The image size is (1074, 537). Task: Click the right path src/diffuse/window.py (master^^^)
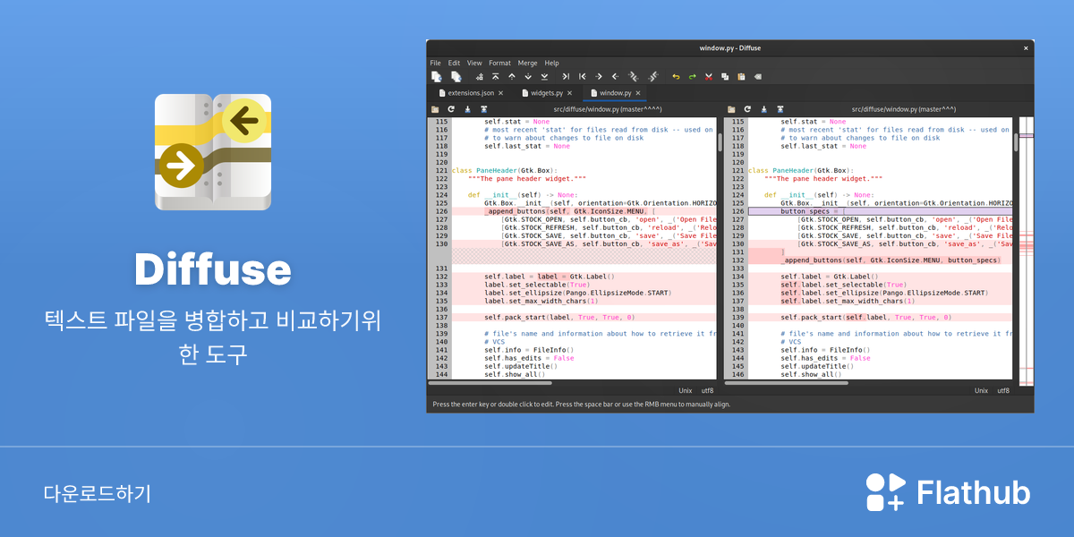(905, 109)
